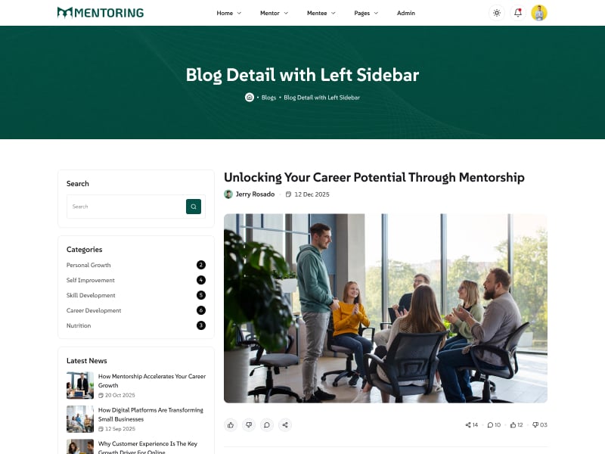Toggle the light/dark theme sun icon

497,13
